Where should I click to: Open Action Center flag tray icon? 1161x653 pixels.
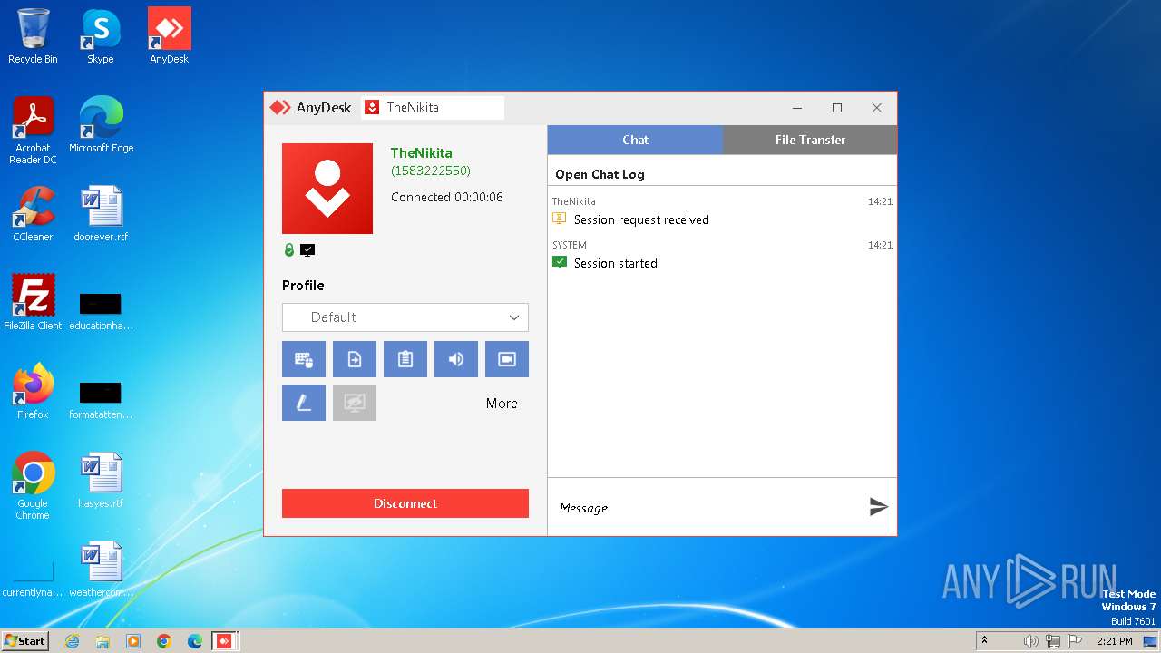[1076, 641]
